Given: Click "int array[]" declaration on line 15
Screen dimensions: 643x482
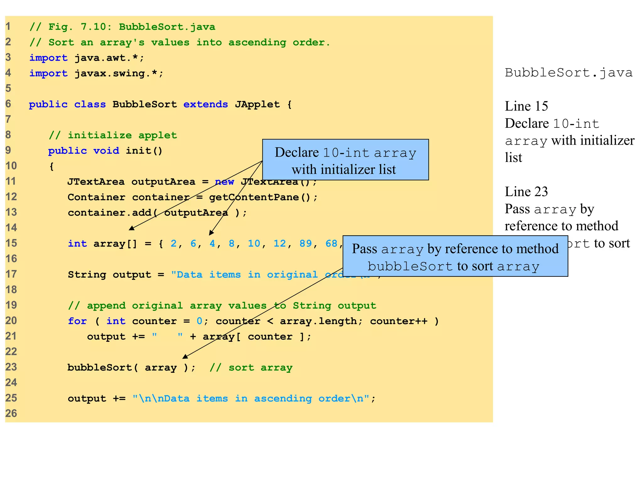Looking at the screenshot, I should [x=103, y=244].
